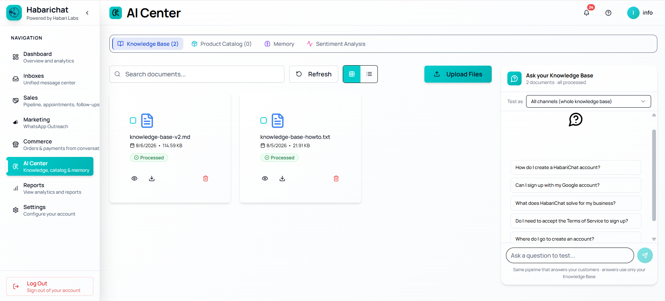This screenshot has height=301, width=665.
Task: Click the chat panel scrollbar thumb
Action: click(x=654, y=175)
